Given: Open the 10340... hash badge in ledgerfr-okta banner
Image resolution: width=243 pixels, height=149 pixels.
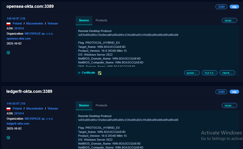Looking at the screenshot, I should tap(229, 105).
